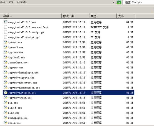Screen dimensions: 154x126
Task: Select file name easy_install-3.5.exe
Action: 22,22
